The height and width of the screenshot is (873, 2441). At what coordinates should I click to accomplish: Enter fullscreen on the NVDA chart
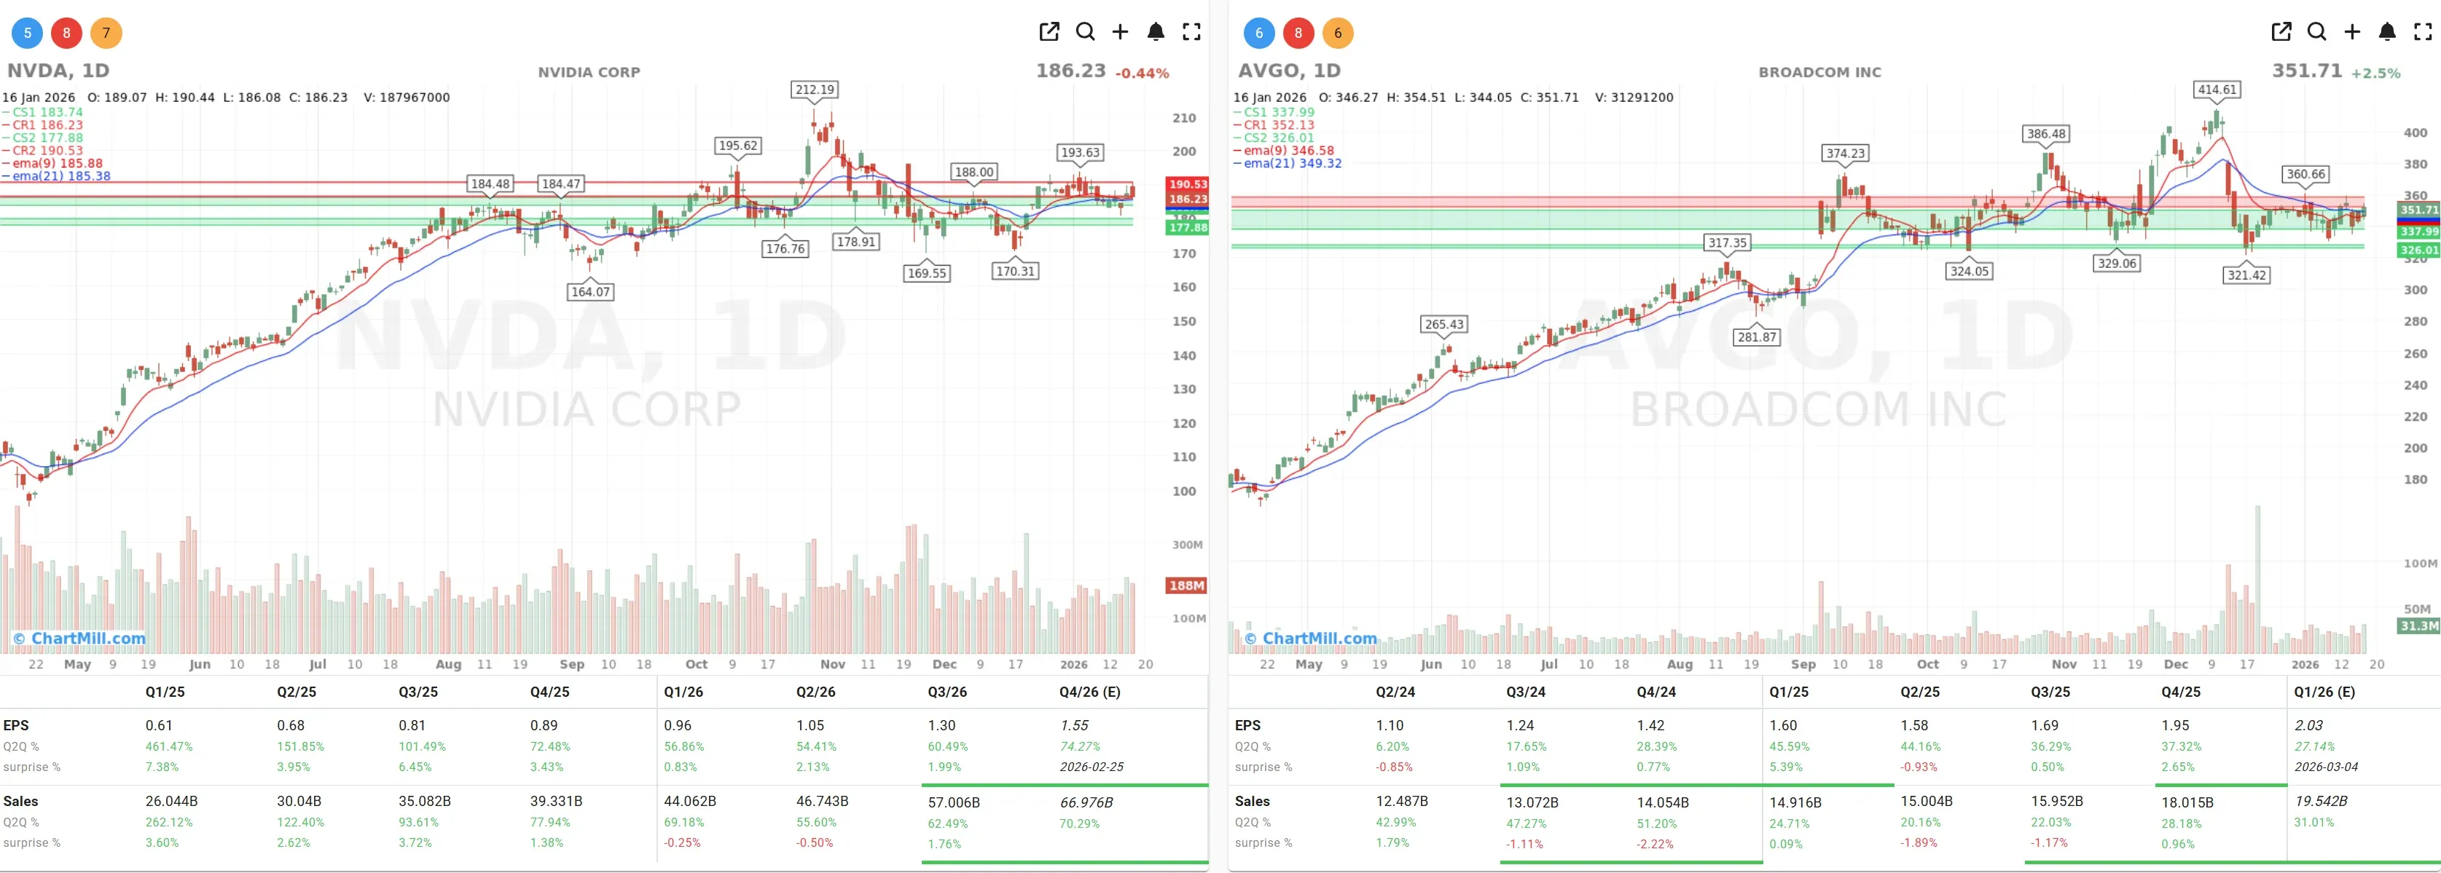[1192, 31]
